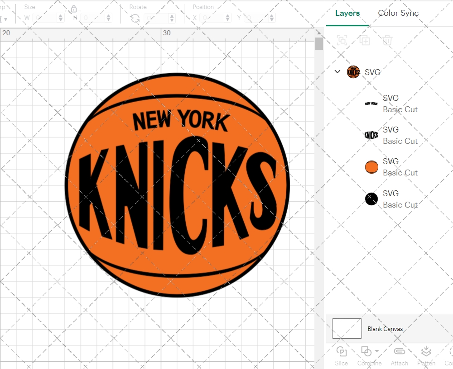Click the Rotate stepper arrows
Image resolution: width=453 pixels, height=369 pixels.
point(172,18)
